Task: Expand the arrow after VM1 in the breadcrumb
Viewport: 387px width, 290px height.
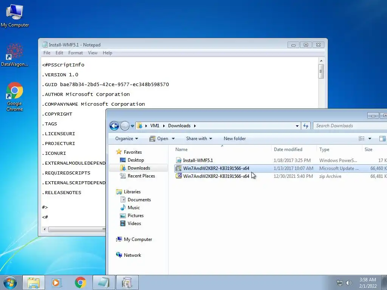Action: point(164,126)
